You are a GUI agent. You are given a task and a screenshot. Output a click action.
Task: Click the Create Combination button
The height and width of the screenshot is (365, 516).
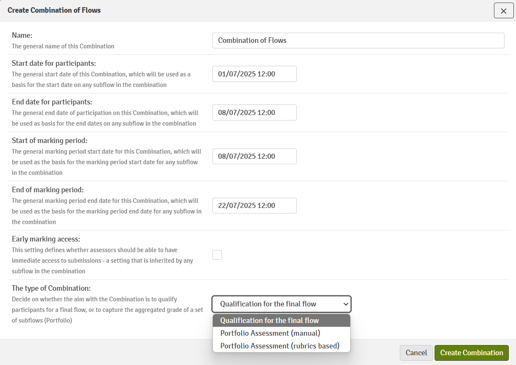pos(471,353)
